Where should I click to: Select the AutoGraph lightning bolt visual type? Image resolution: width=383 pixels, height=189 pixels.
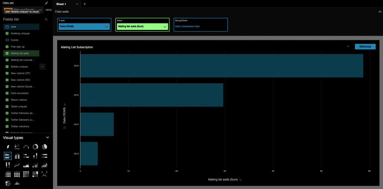pyautogui.click(x=8, y=147)
